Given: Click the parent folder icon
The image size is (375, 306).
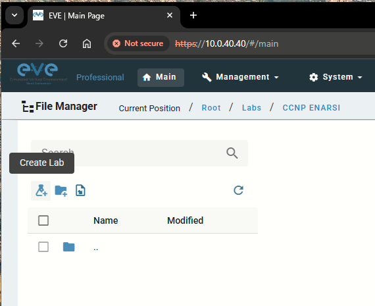Looking at the screenshot, I should click(69, 247).
